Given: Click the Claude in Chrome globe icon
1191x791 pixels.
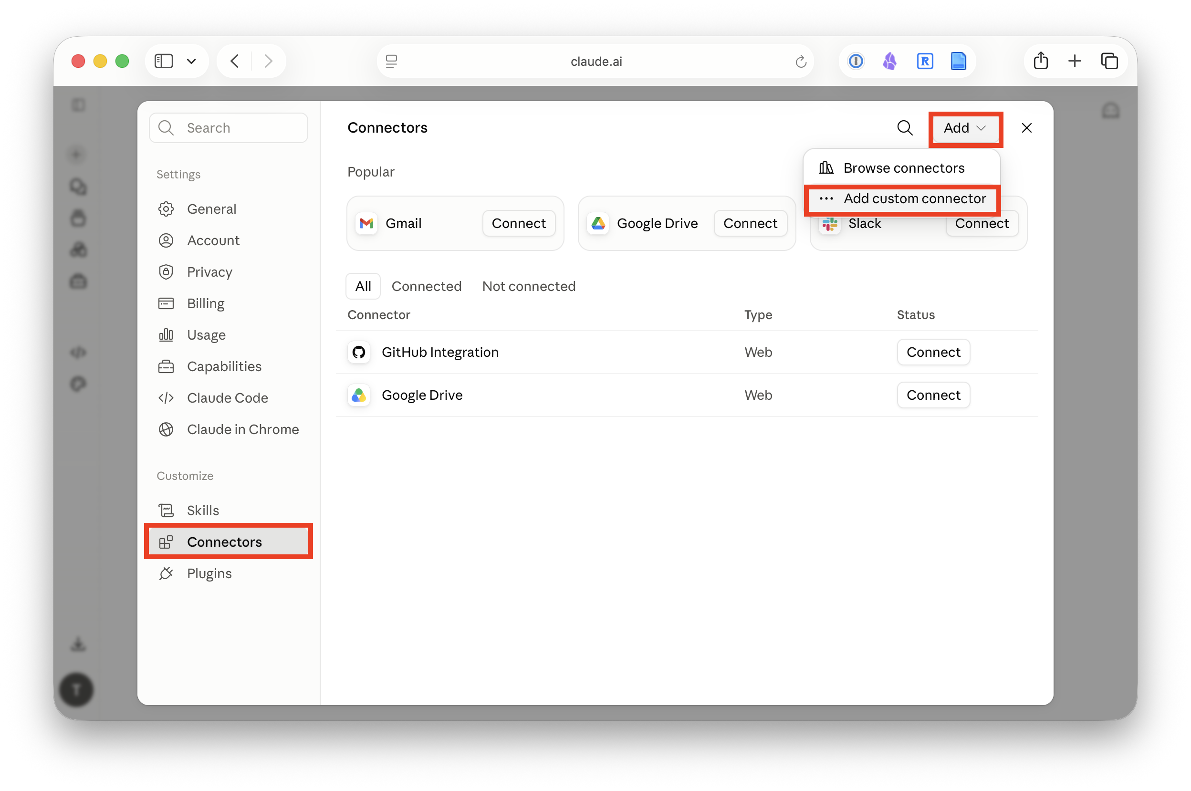Looking at the screenshot, I should tap(166, 429).
